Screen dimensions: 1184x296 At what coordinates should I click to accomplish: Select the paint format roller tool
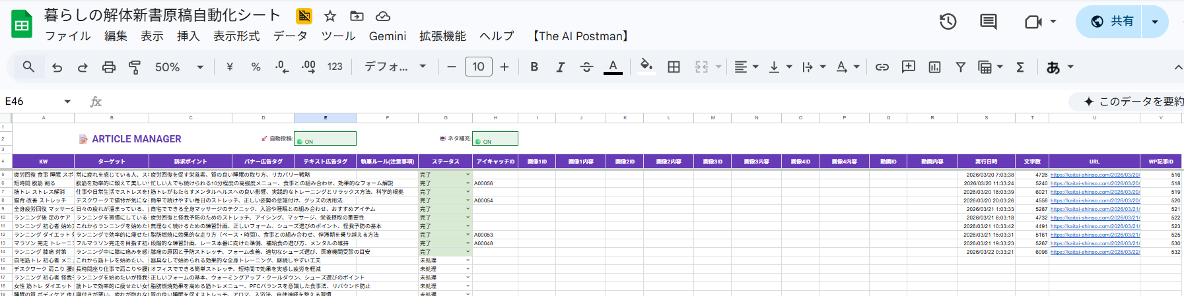(135, 67)
